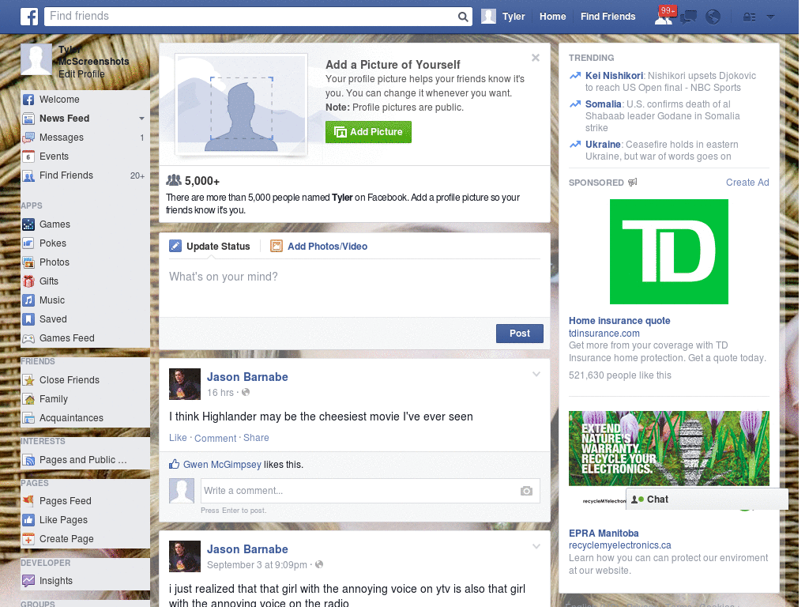Screen dimensions: 809x607
Task: Click Comment on the Highlander post
Action: click(215, 438)
